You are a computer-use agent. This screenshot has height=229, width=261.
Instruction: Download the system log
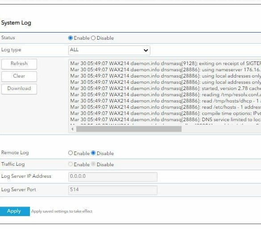(x=19, y=89)
